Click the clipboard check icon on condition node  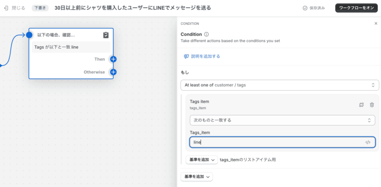[x=106, y=35]
